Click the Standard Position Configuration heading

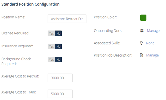30,4
